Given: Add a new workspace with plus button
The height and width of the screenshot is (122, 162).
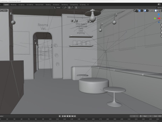Looking at the screenshot, I should pos(88,5).
